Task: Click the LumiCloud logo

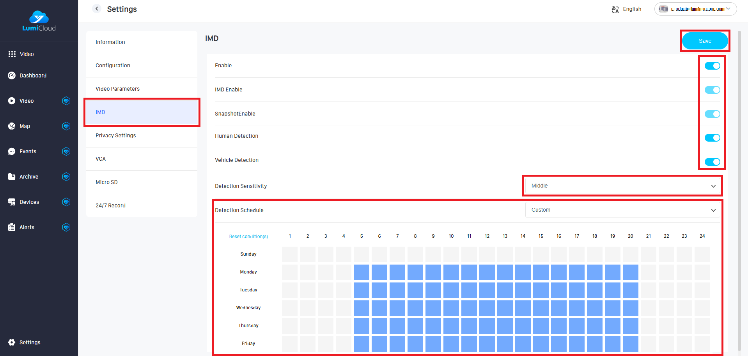Action: (39, 21)
